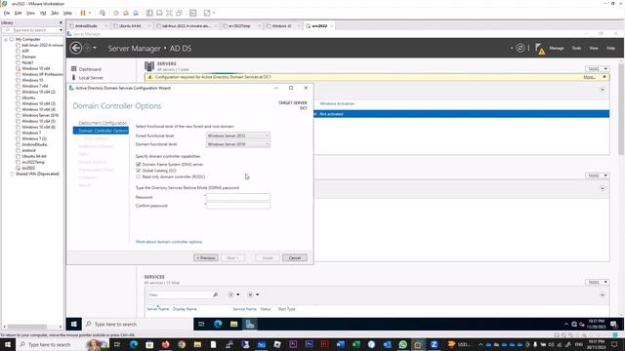625x351 pixels.
Task: Select Local Server in Server Manager sidebar
Action: [91, 78]
